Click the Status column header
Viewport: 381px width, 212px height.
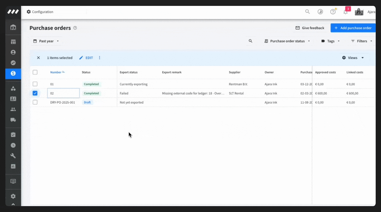[x=86, y=72]
